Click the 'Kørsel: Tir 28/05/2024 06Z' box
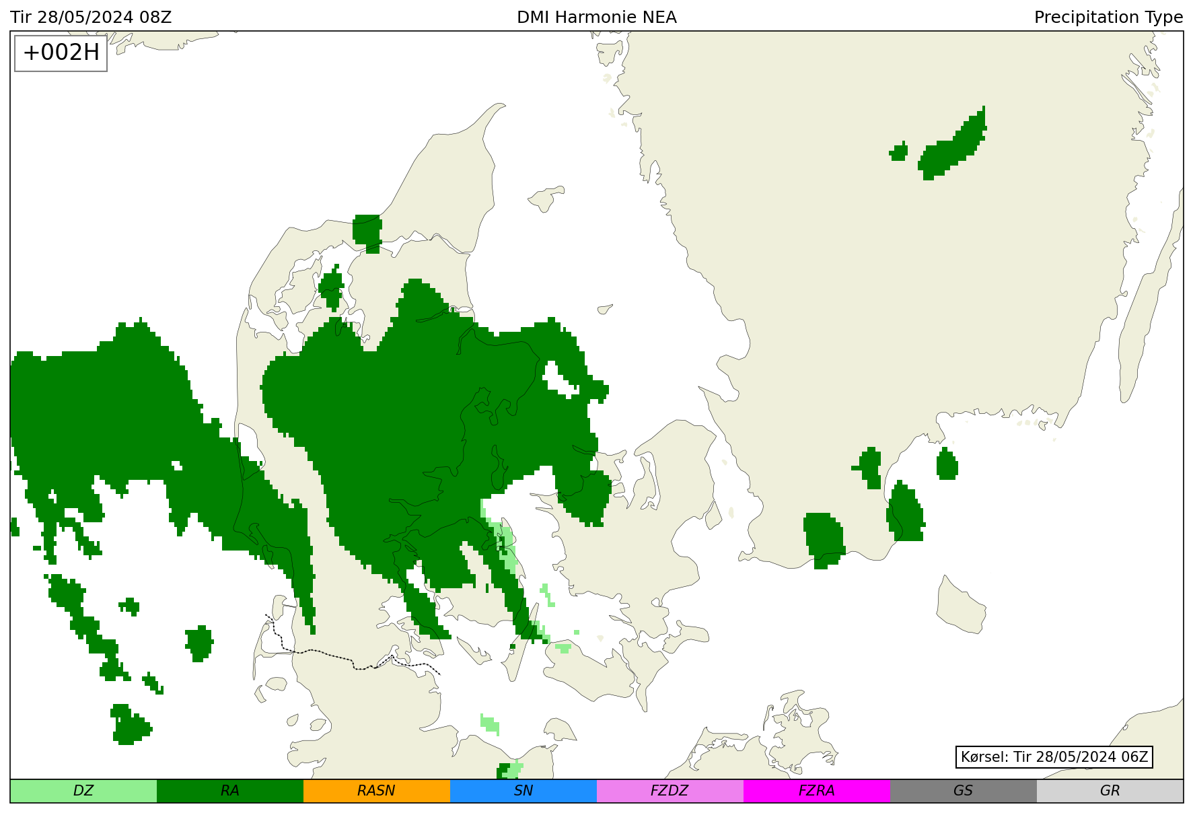 (1054, 757)
